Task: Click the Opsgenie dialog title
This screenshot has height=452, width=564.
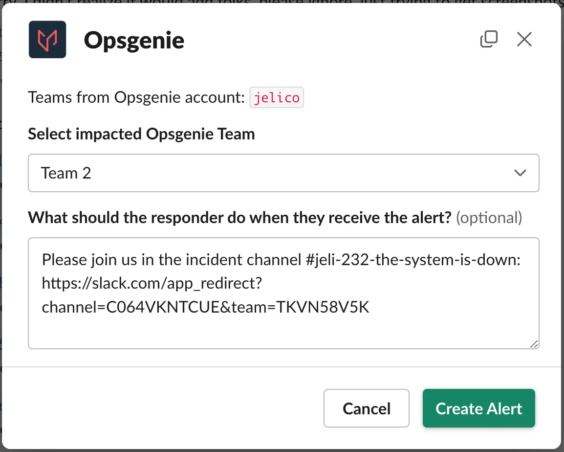Action: pos(134,40)
